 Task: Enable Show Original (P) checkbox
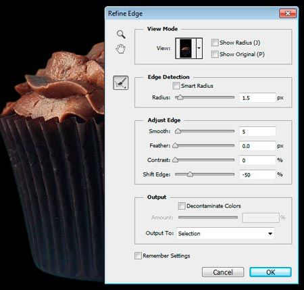(215, 54)
